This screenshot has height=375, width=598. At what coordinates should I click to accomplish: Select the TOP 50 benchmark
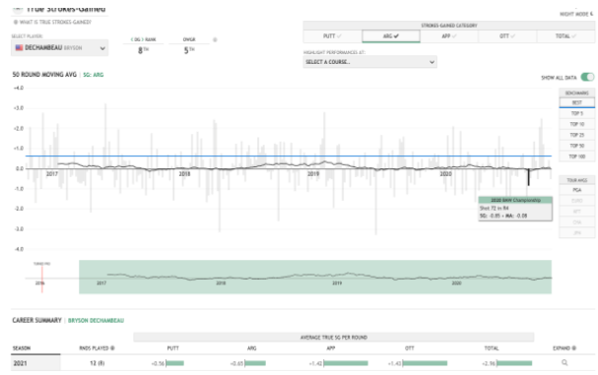576,146
